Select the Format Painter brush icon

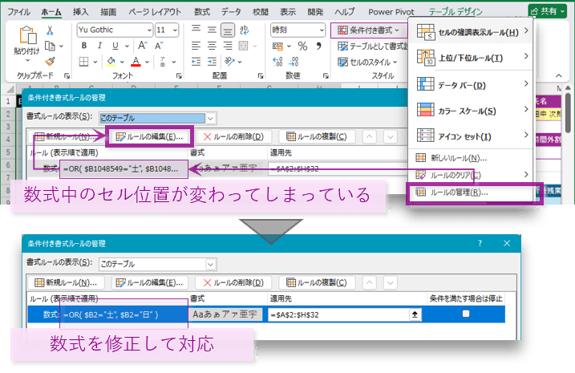[x=50, y=61]
